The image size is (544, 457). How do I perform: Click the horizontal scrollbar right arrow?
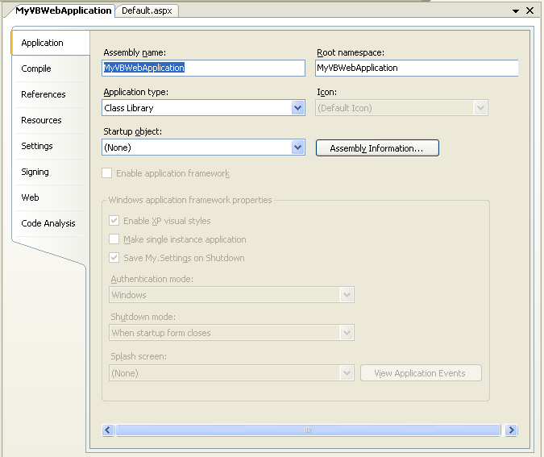511,430
